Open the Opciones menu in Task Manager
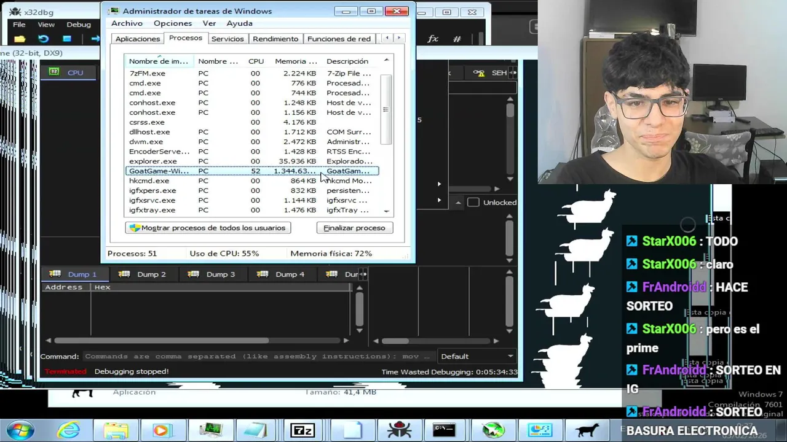 click(x=173, y=23)
